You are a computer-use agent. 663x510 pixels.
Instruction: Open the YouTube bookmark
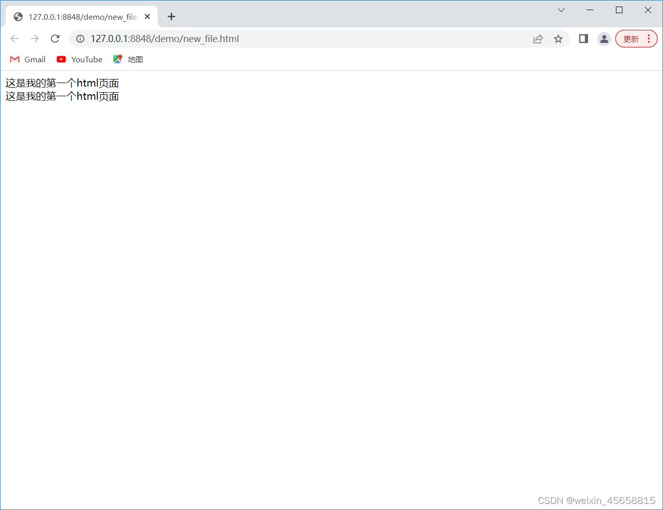(80, 59)
